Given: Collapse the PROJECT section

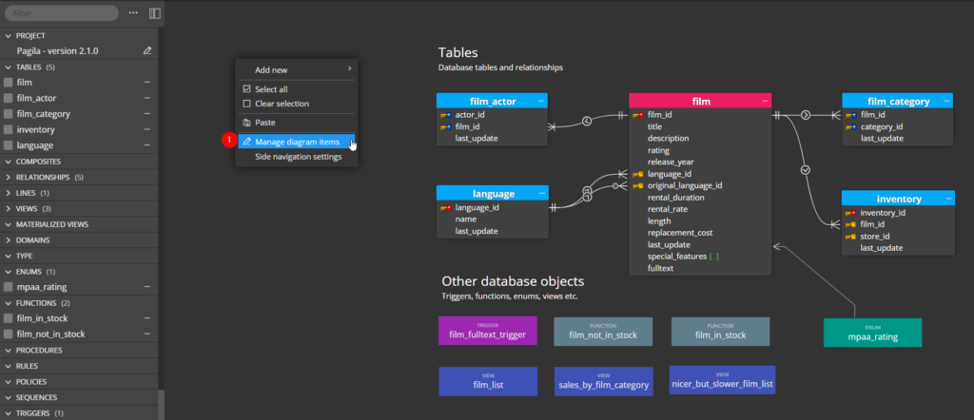Looking at the screenshot, I should click(9, 36).
